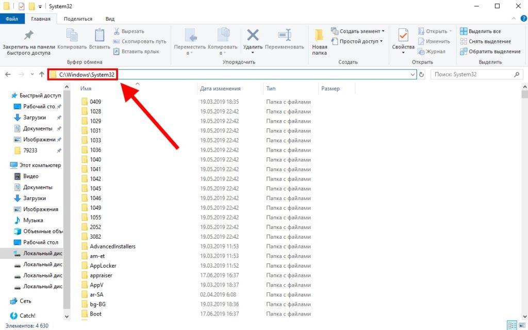Switch to the Поделиться ribbon tab

tap(78, 19)
